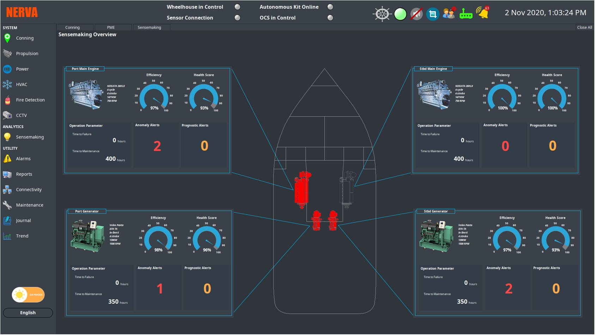595x335 pixels.
Task: Click Close All tabs button
Action: 584,27
